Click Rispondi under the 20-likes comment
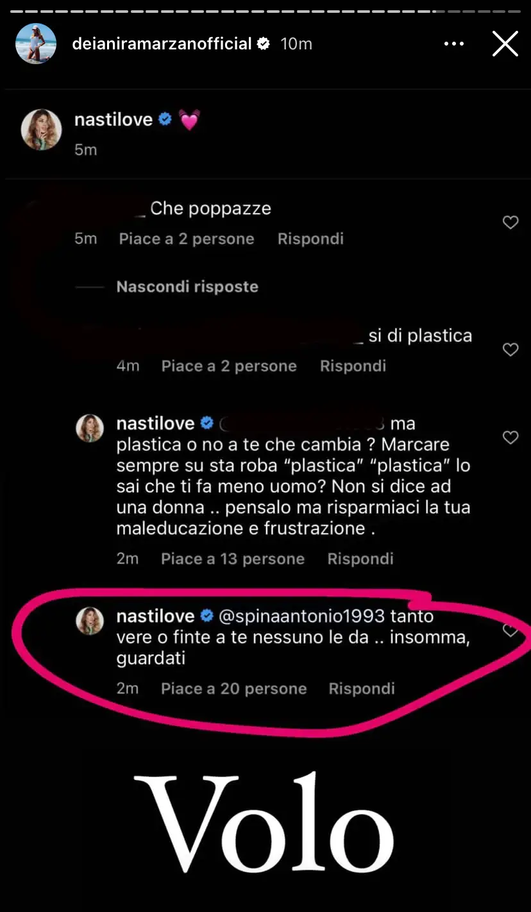The width and height of the screenshot is (531, 912). click(362, 689)
